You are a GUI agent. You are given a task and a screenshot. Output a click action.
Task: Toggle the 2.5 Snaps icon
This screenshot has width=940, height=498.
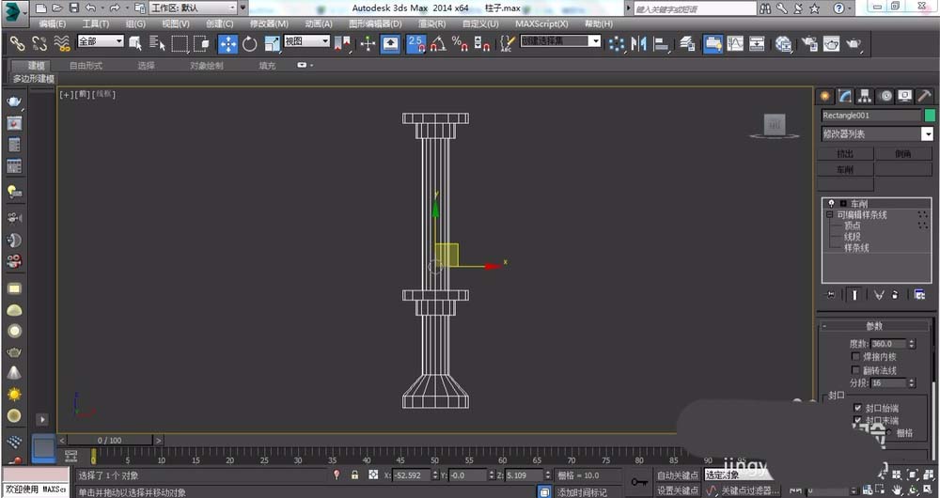click(x=415, y=43)
